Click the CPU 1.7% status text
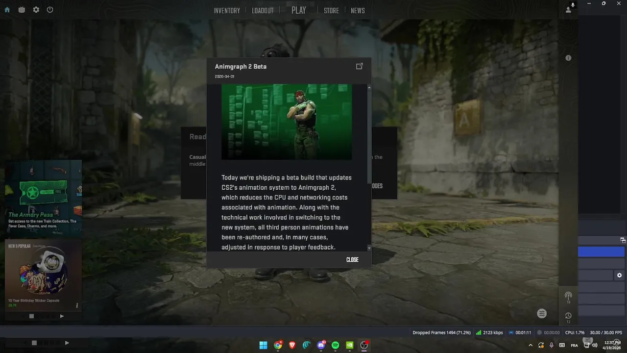 click(575, 332)
